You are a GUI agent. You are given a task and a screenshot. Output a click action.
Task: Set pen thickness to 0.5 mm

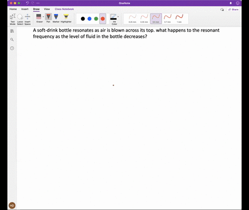(156, 19)
